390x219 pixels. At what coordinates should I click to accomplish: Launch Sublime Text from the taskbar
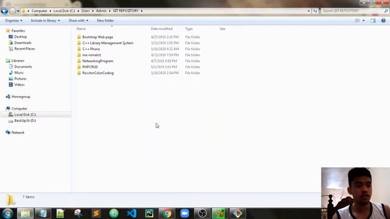click(x=96, y=214)
